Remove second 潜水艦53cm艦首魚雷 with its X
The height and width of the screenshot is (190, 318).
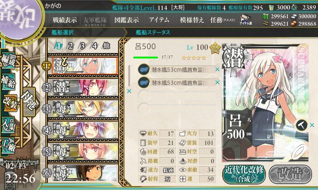coord(217,82)
